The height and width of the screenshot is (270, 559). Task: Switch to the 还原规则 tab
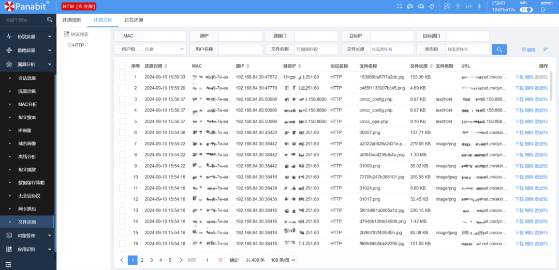point(72,20)
